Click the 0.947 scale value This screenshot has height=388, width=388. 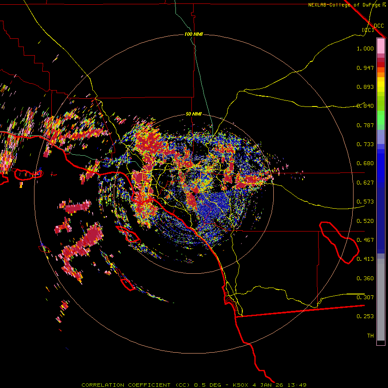pos(365,68)
